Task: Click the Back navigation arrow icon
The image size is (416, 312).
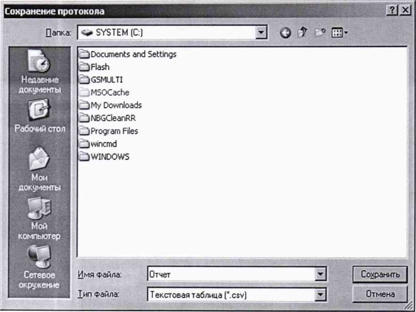Action: (285, 33)
